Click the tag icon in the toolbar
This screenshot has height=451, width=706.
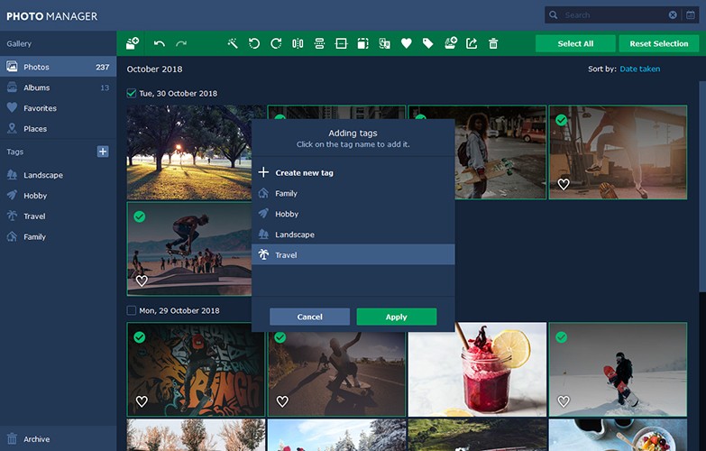point(427,43)
